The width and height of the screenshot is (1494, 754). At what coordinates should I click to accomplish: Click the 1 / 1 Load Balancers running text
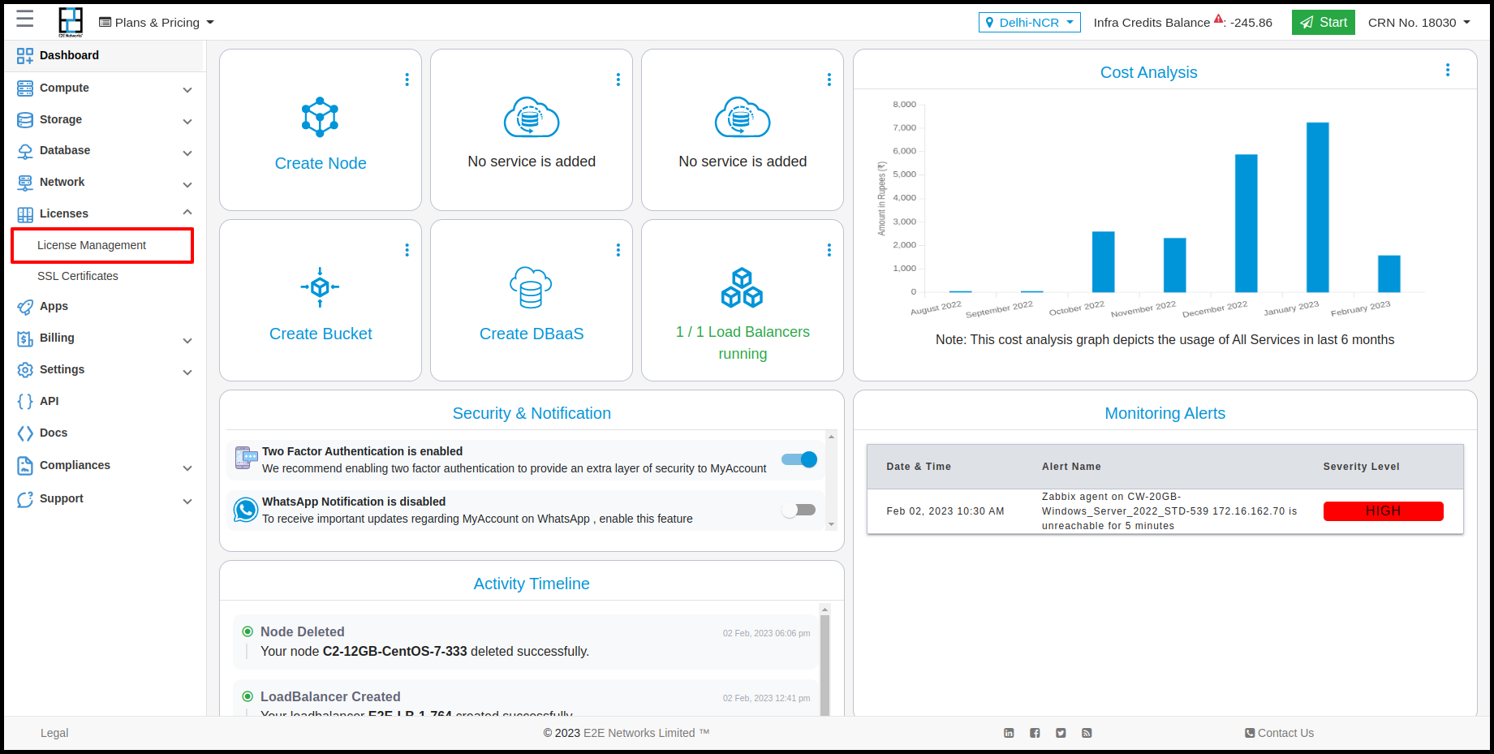(x=743, y=343)
